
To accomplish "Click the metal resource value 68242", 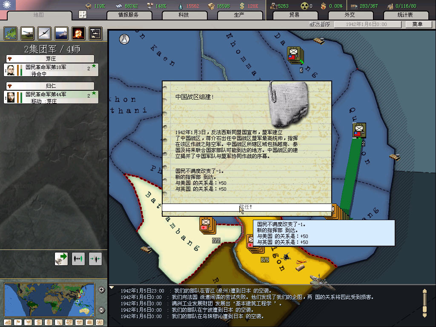I will click(x=131, y=6).
